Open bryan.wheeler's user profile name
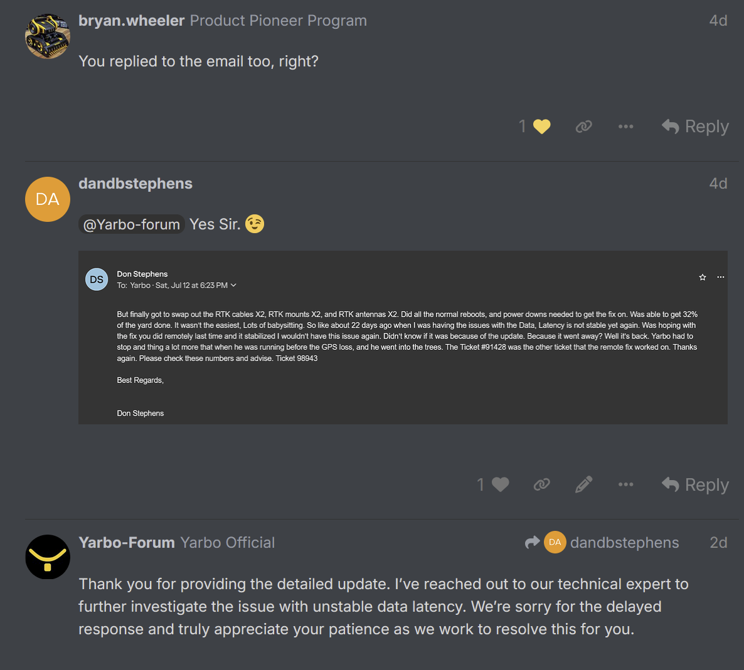Screen dimensions: 744x670 coord(131,21)
